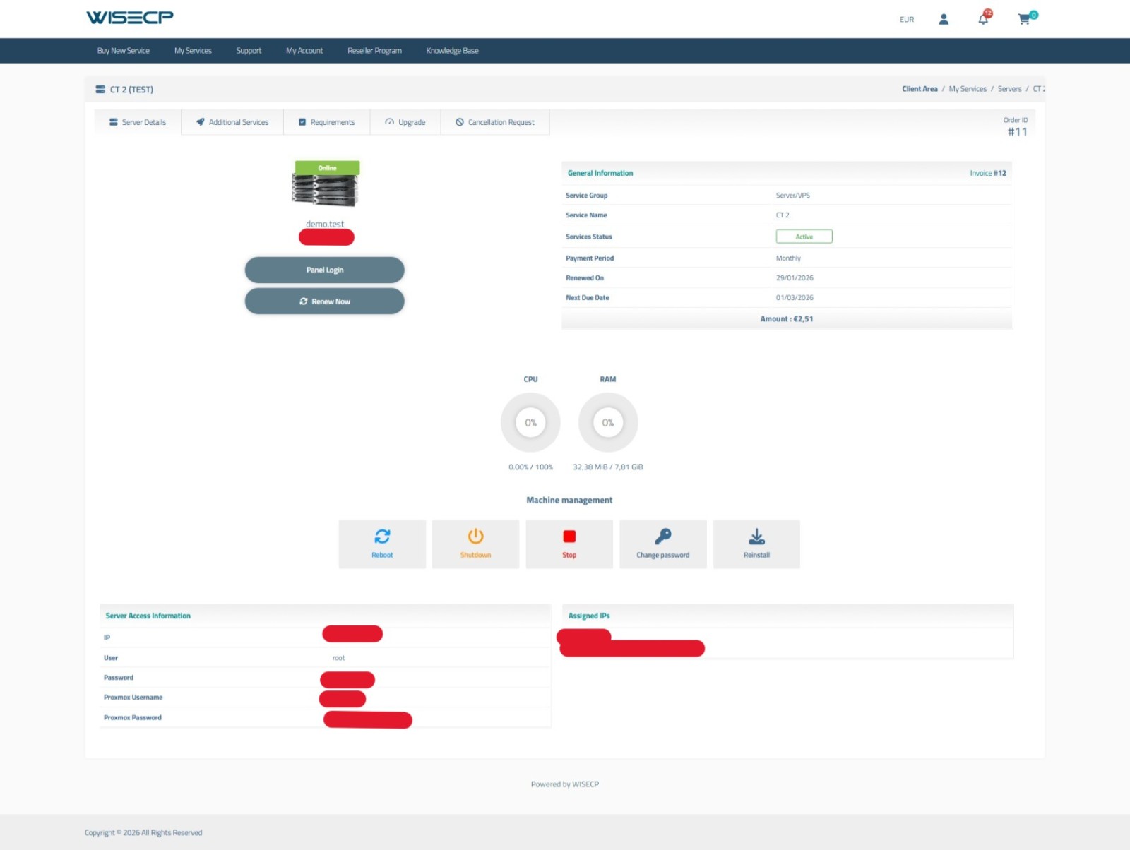Click the Renew Now button
Image resolution: width=1130 pixels, height=850 pixels.
coord(325,301)
